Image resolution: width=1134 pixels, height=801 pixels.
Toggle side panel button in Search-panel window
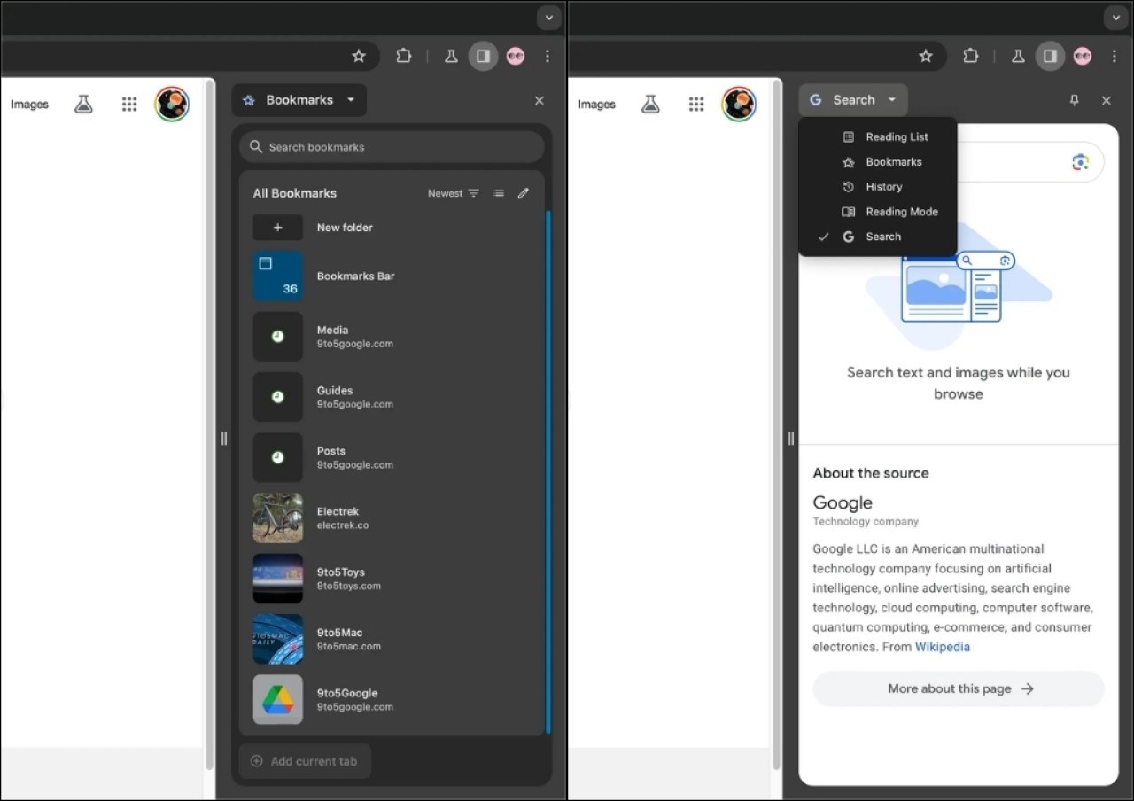1050,56
